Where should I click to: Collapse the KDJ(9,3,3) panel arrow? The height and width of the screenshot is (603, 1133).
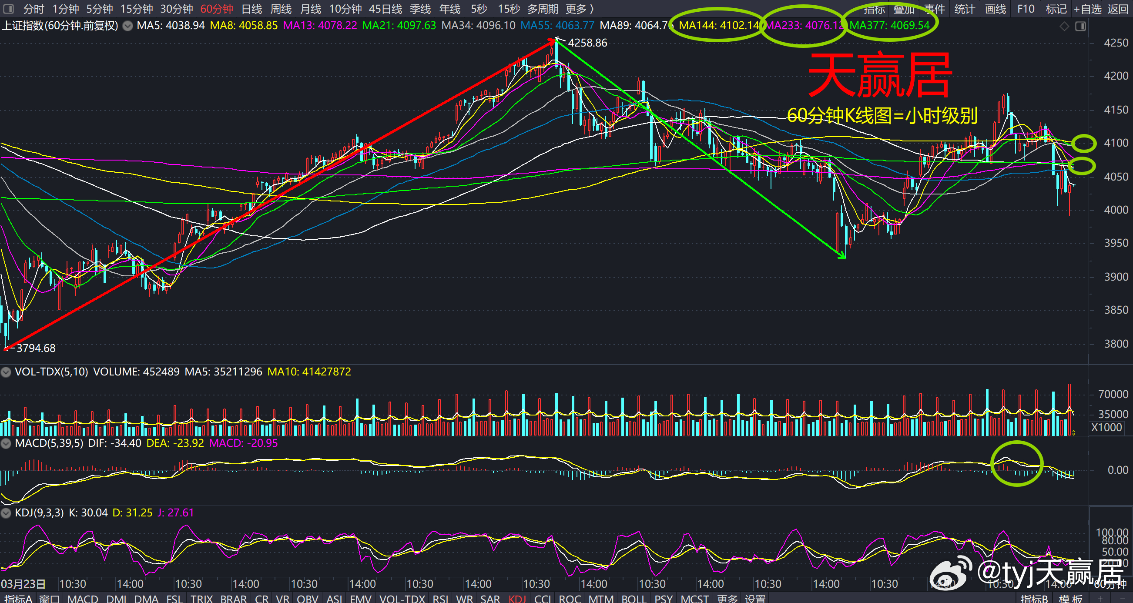coord(6,513)
